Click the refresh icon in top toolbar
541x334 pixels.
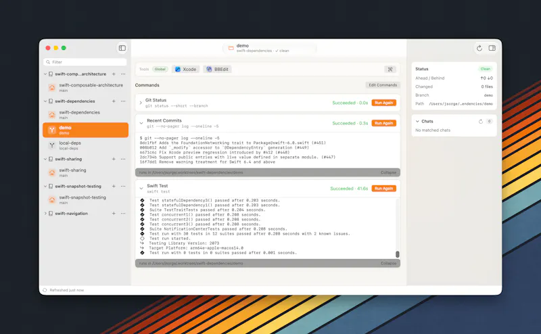[x=479, y=48]
